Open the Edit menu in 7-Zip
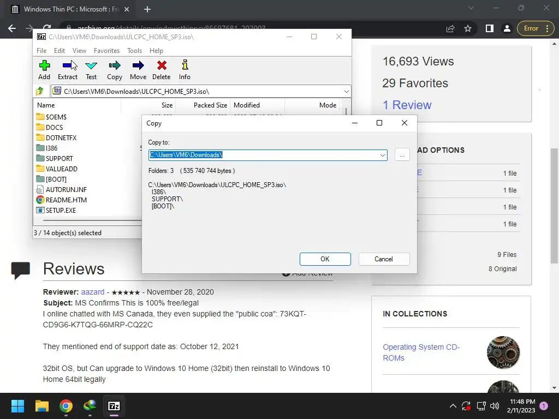Viewport: 559px width, 419px height. [x=60, y=51]
